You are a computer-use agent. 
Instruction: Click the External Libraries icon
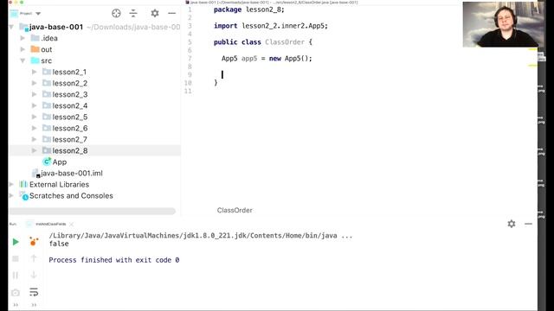coord(23,184)
